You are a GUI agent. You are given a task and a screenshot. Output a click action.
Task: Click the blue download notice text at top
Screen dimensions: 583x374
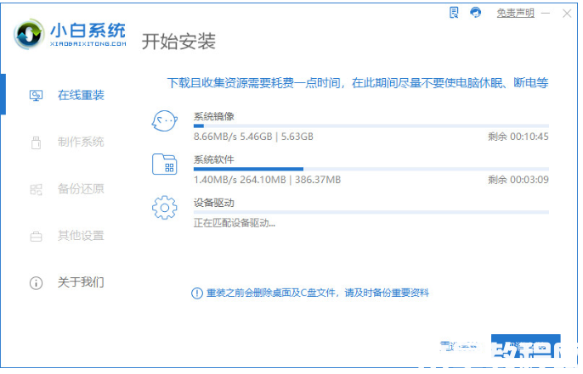pos(358,82)
